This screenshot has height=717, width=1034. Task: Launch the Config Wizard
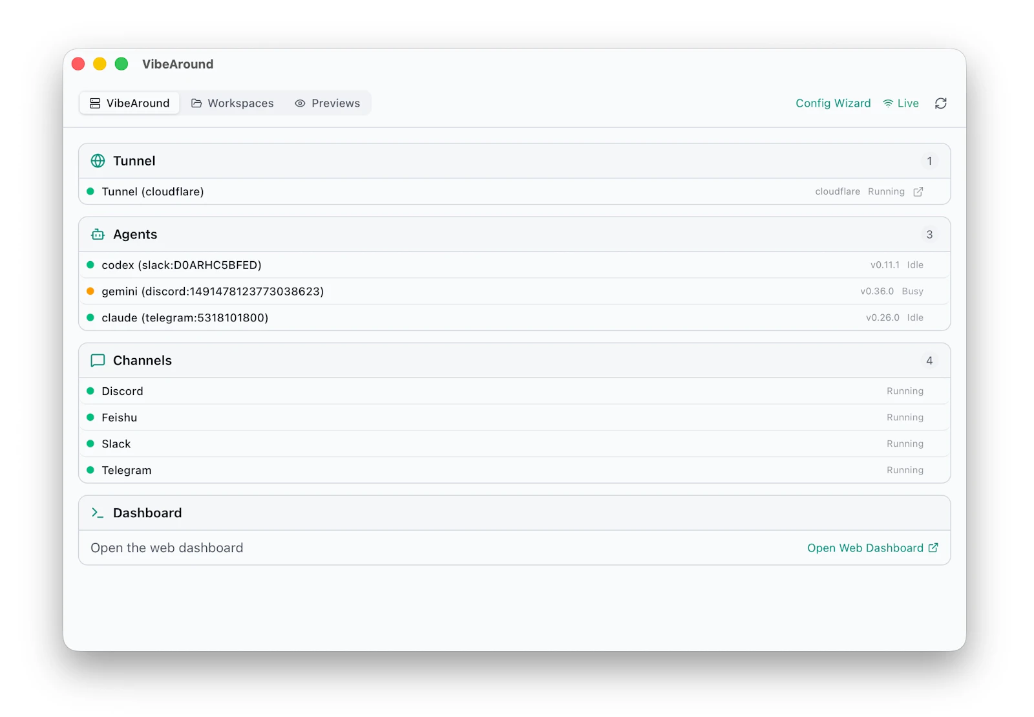point(833,103)
